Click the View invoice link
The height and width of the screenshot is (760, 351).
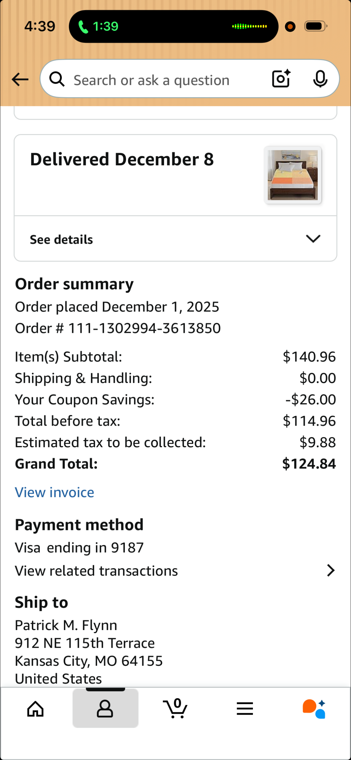coord(55,493)
